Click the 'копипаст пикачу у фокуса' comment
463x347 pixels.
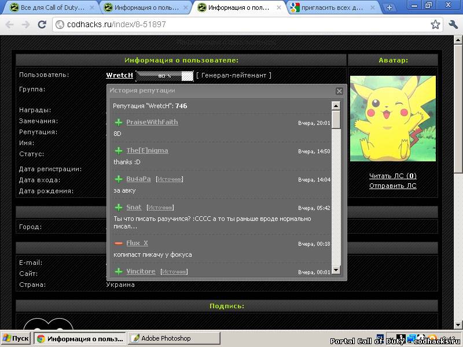(x=153, y=254)
